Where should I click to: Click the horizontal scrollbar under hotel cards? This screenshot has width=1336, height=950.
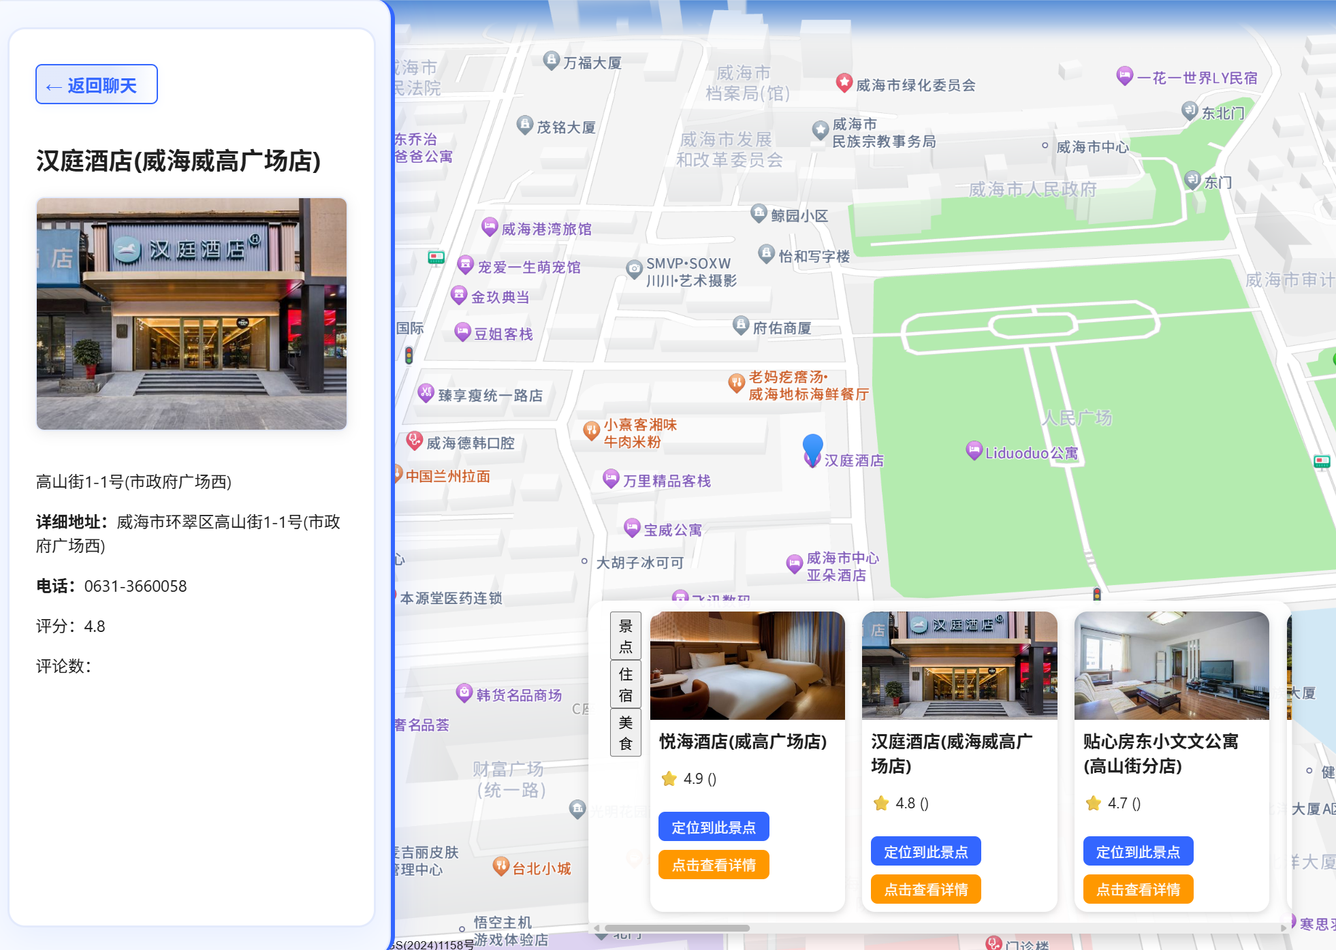677,928
